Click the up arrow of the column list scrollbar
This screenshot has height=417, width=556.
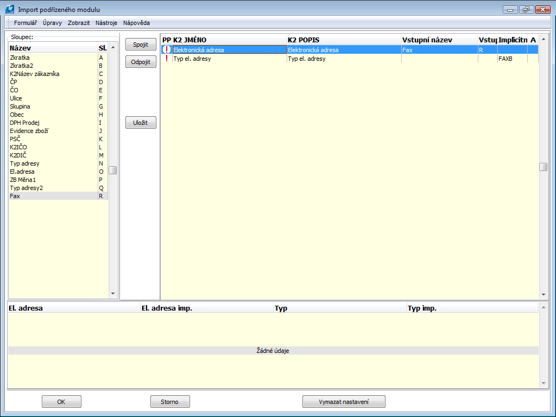click(x=113, y=46)
